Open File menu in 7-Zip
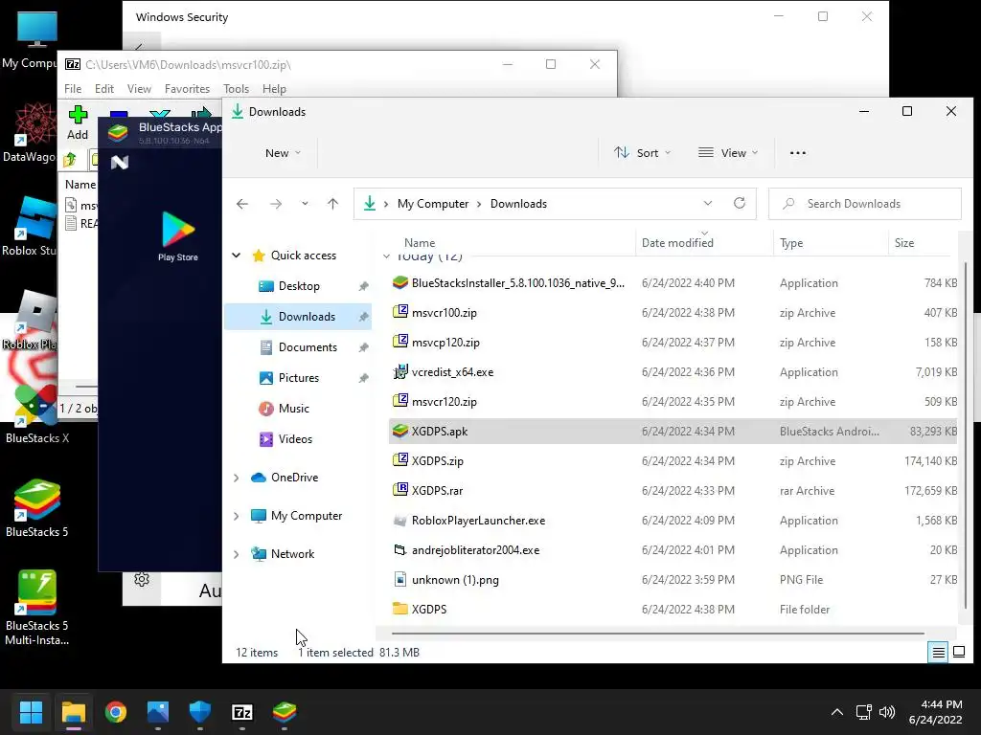The height and width of the screenshot is (735, 981). (73, 89)
